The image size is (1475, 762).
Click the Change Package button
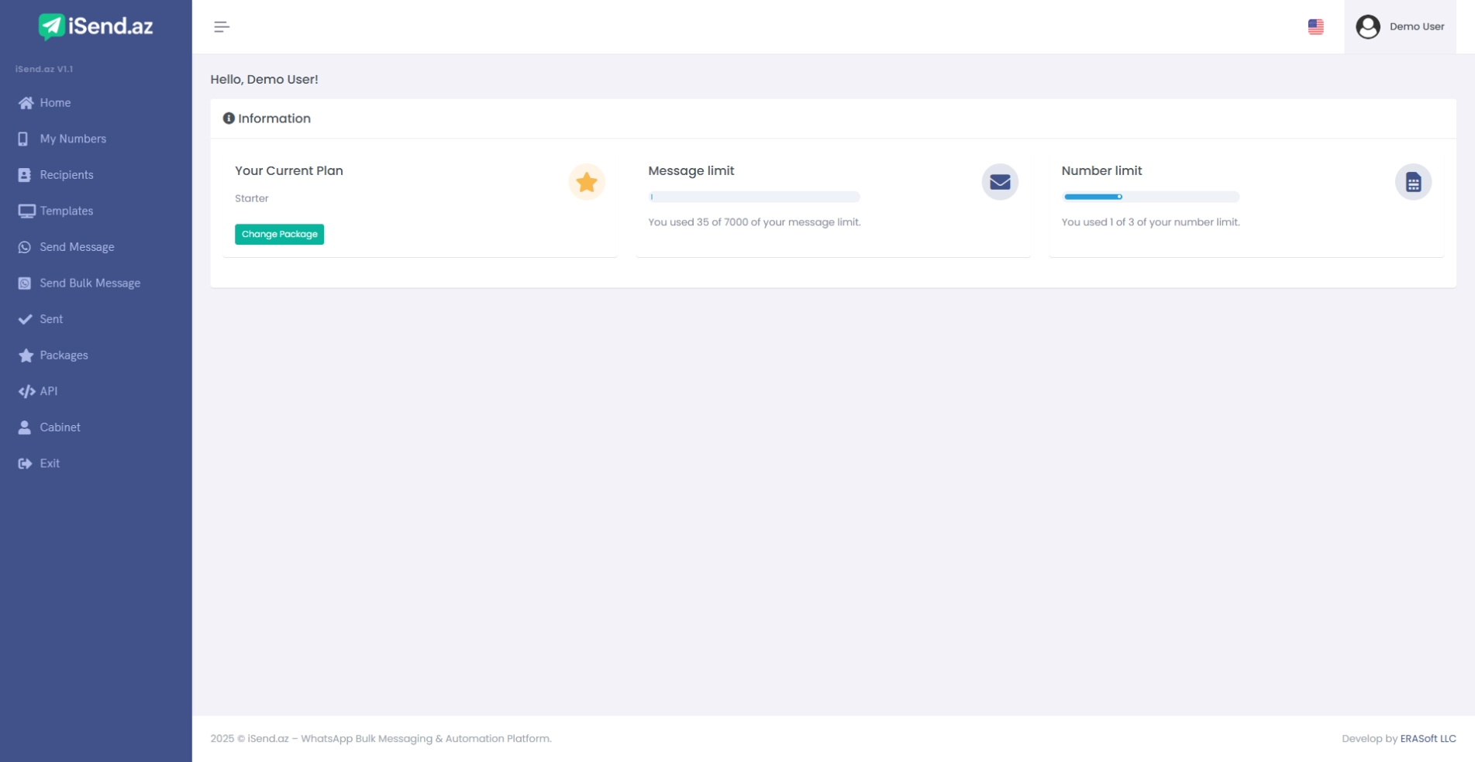279,235
